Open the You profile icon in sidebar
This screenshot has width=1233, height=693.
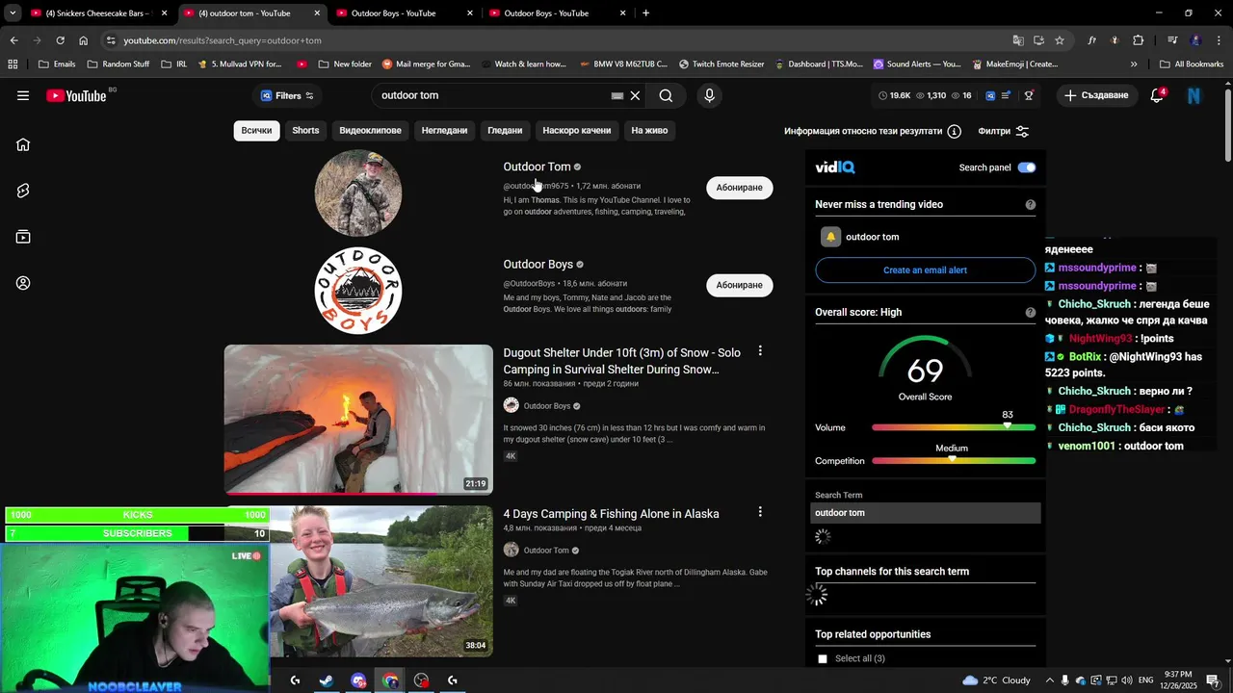coord(23,283)
